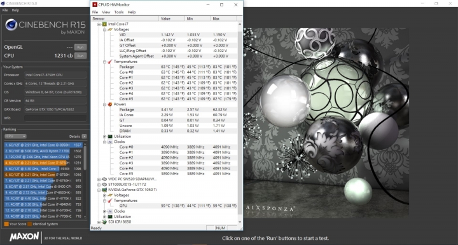458x245 pixels.
Task: Click the ST1000LX015 hard drive icon
Action: 104,185
